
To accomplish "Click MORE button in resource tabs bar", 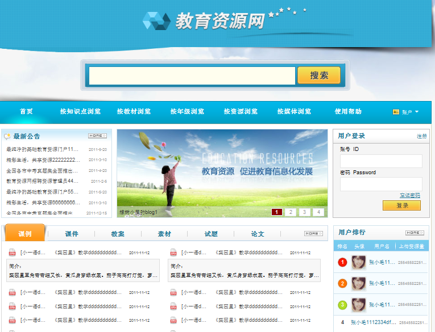I will [313, 233].
